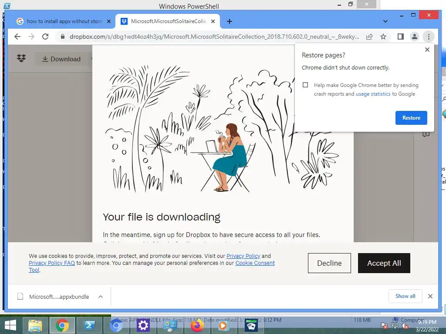
Task: View site info via lock icon
Action: pyautogui.click(x=63, y=37)
